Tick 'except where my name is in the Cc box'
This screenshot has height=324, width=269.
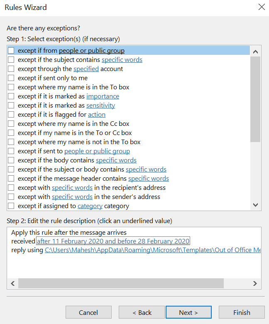pos(11,124)
